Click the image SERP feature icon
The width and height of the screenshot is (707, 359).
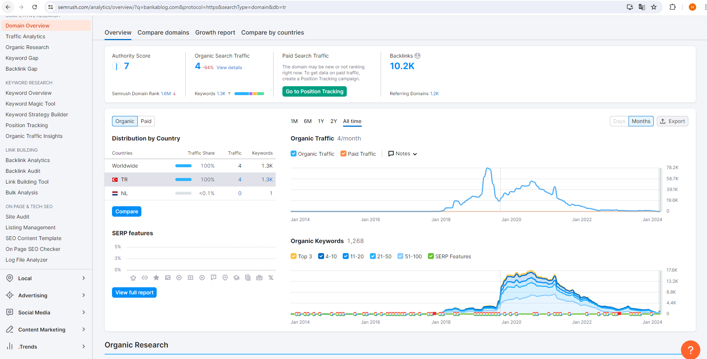point(168,278)
